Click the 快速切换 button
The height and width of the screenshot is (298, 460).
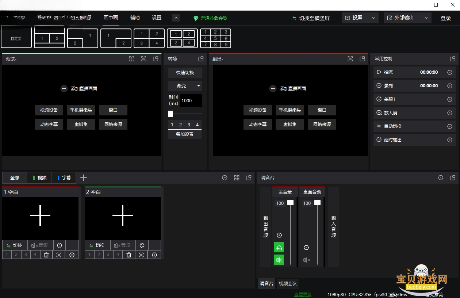coord(185,72)
